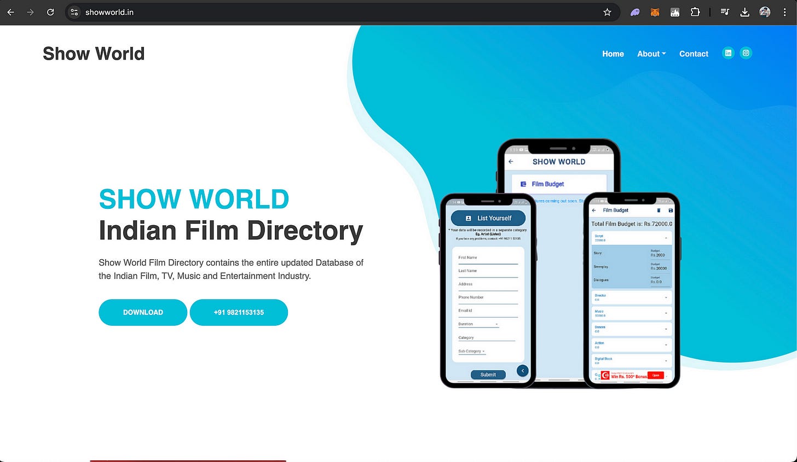The image size is (797, 462).
Task: Open the Chrome three-dot menu
Action: tap(784, 12)
